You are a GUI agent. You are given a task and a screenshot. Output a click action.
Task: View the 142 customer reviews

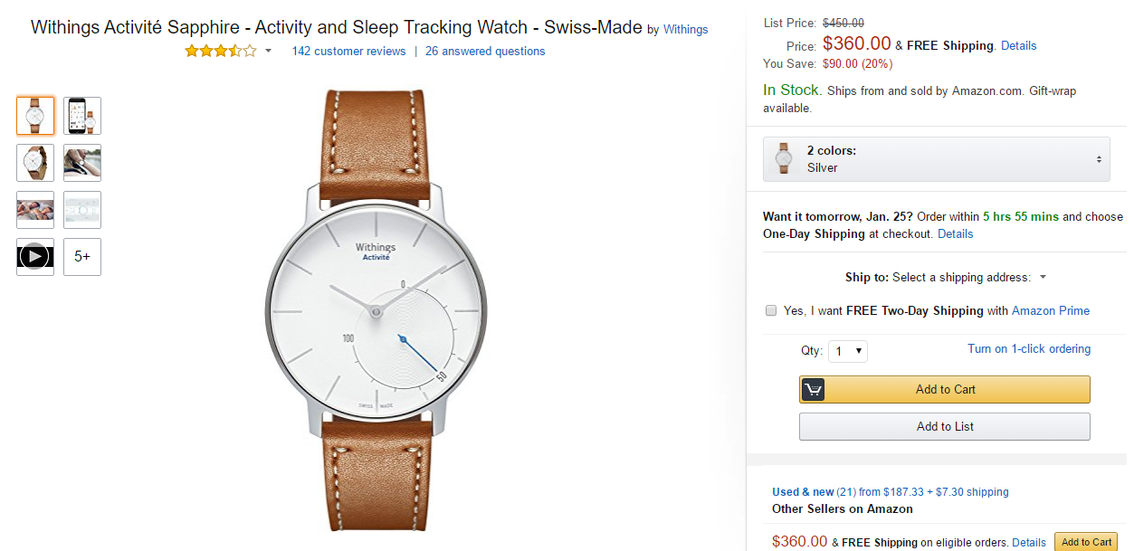pyautogui.click(x=348, y=51)
